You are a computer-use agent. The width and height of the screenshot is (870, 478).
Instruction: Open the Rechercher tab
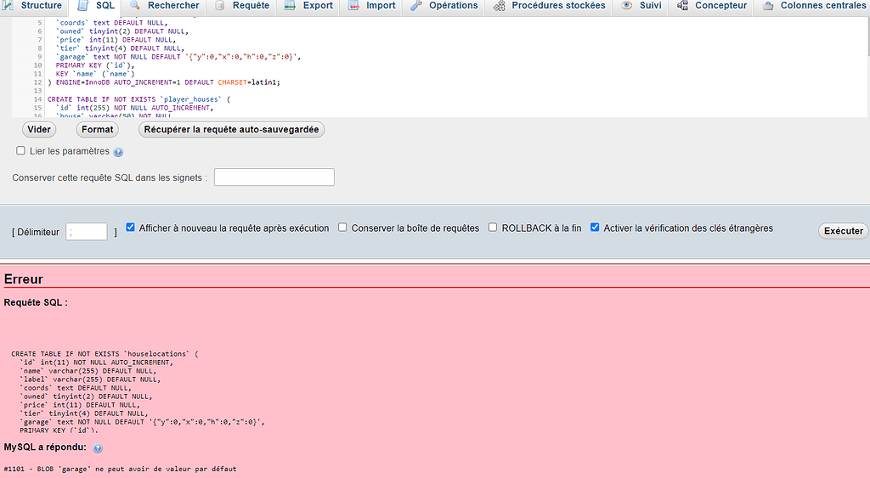pos(164,6)
